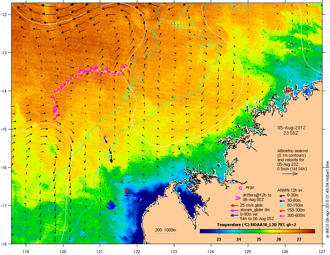Click the colorbar tick label '27'
This screenshot has width=330, height=255.
click(x=299, y=239)
